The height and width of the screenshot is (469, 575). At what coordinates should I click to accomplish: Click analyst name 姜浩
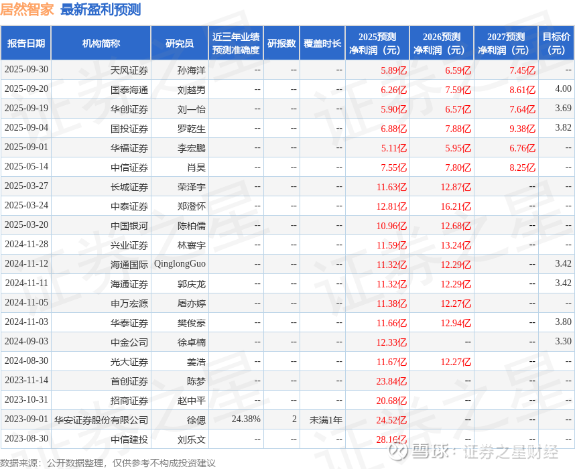196,362
